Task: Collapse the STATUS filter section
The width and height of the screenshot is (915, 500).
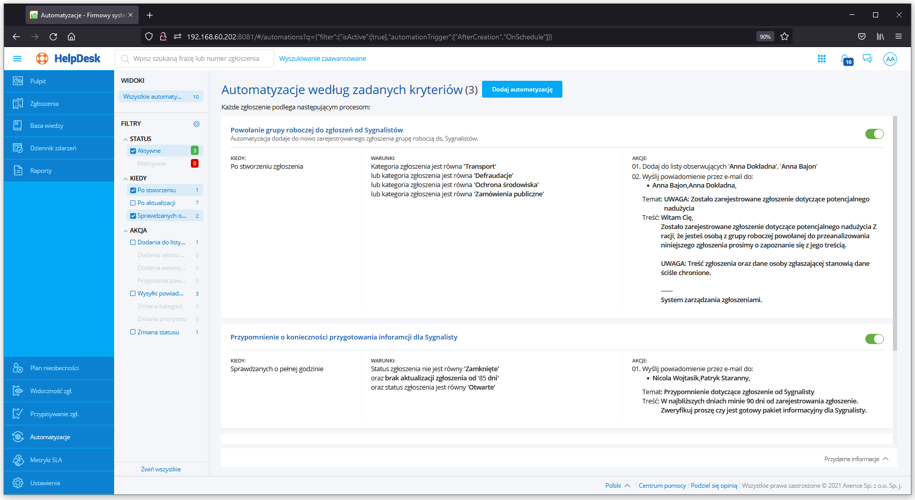Action: pos(126,139)
